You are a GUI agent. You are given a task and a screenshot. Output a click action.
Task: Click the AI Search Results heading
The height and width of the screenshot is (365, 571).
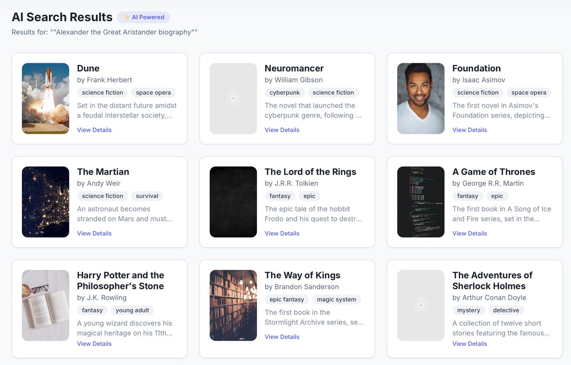point(62,17)
